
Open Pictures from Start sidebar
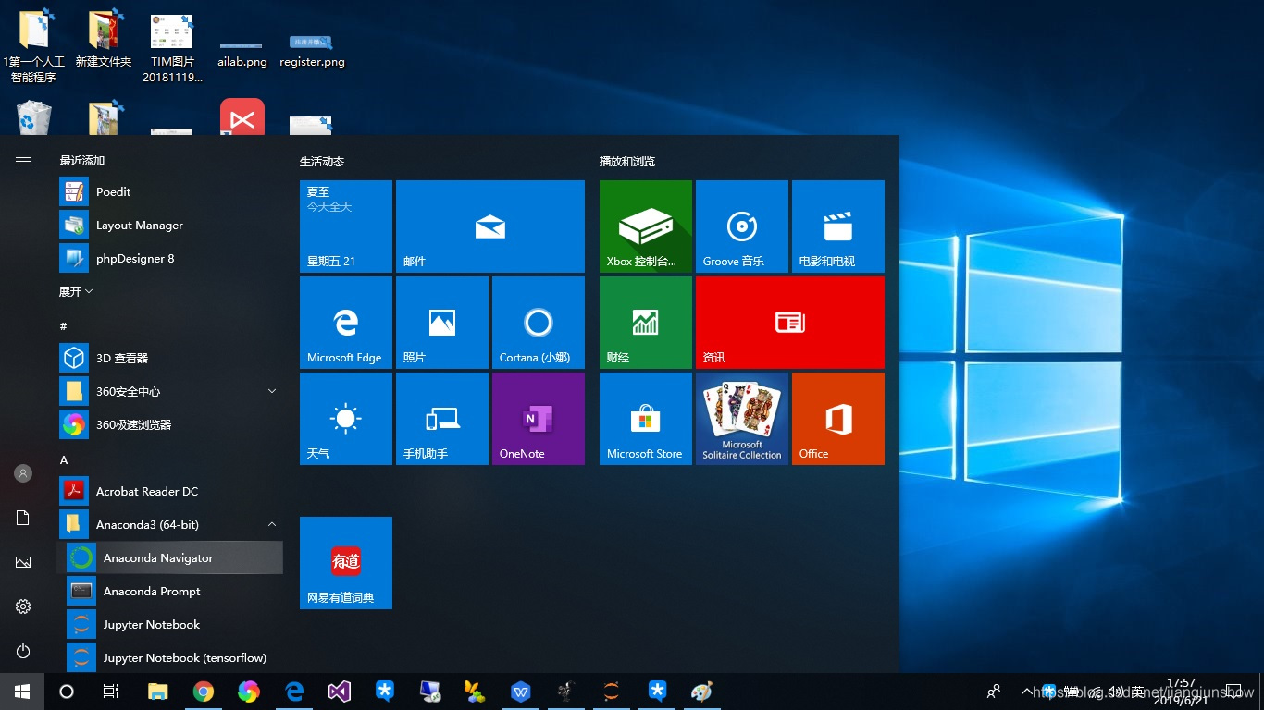23,562
